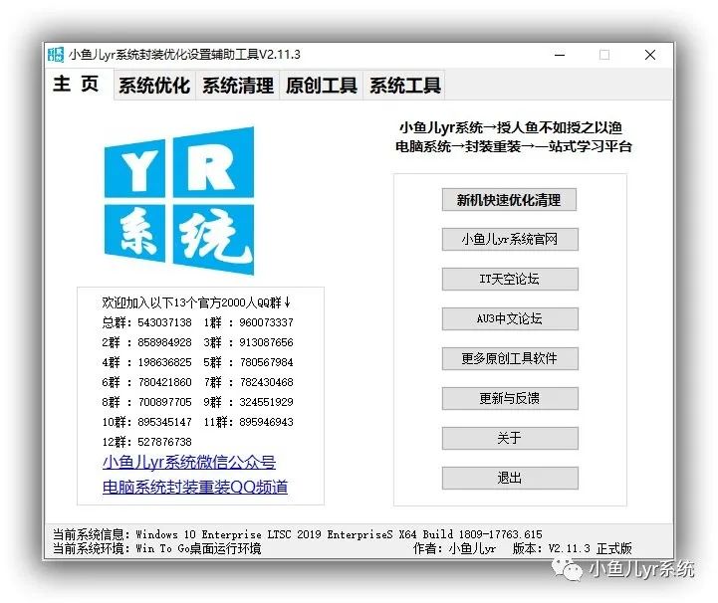
Task: Minimize the tool window
Action: [560, 55]
